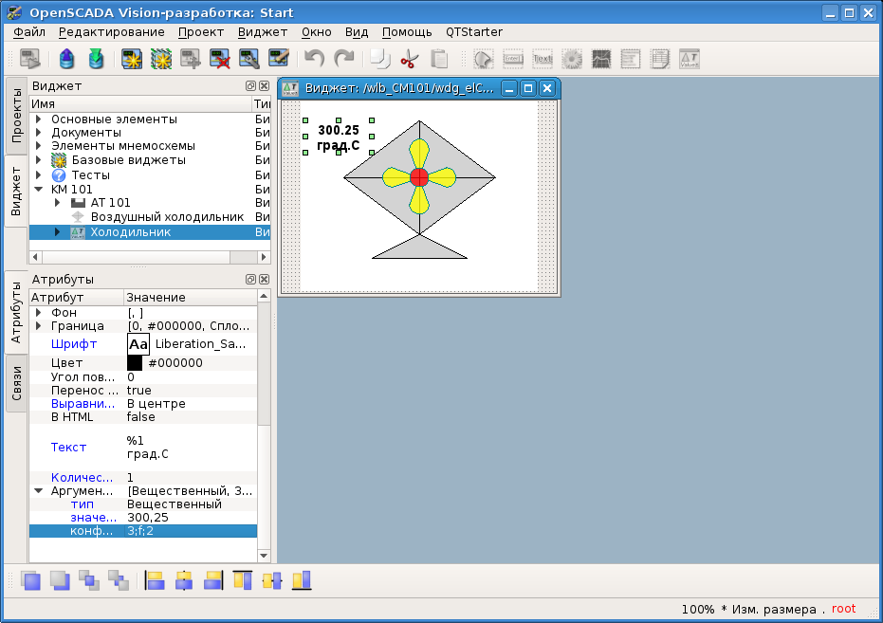Collapse the Аргумен... attribute group
883x623 pixels.
[39, 491]
